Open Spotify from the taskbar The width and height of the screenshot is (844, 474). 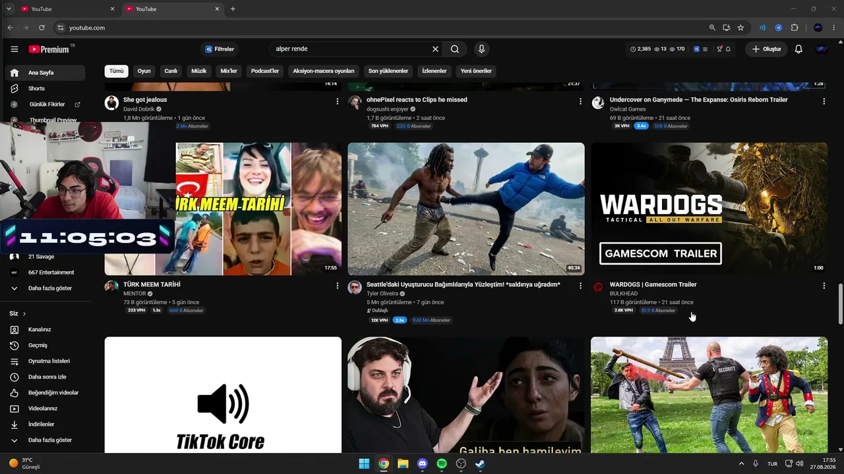coord(442,463)
